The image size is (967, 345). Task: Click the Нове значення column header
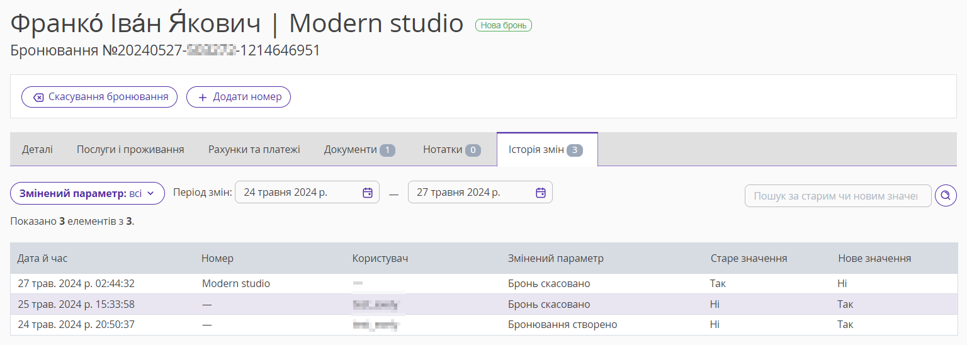(x=874, y=258)
